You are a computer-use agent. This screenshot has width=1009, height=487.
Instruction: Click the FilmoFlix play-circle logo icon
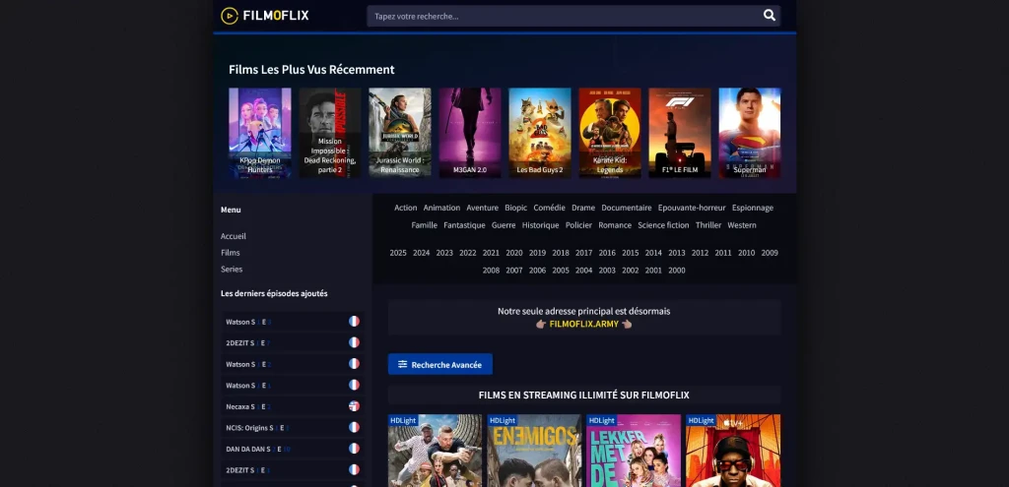click(x=229, y=16)
